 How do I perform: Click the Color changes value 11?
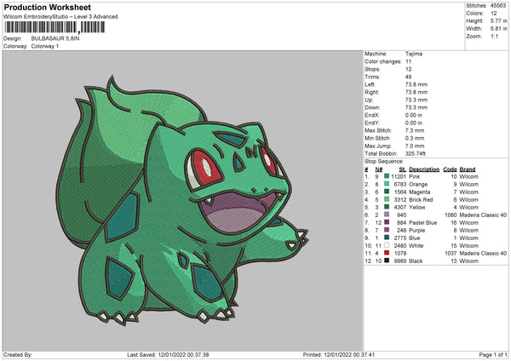click(x=408, y=61)
